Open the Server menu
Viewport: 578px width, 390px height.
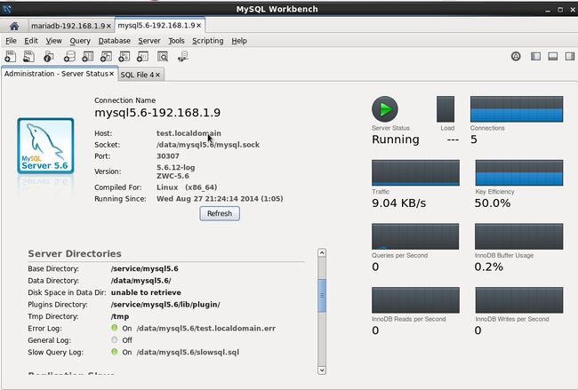pyautogui.click(x=149, y=41)
